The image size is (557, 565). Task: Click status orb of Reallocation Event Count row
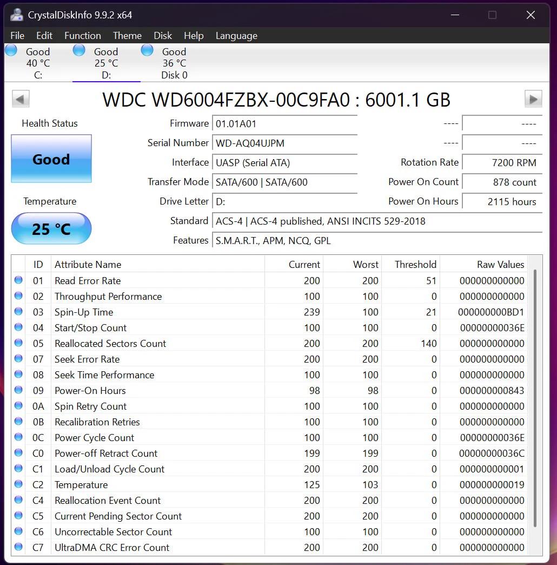pyautogui.click(x=18, y=500)
